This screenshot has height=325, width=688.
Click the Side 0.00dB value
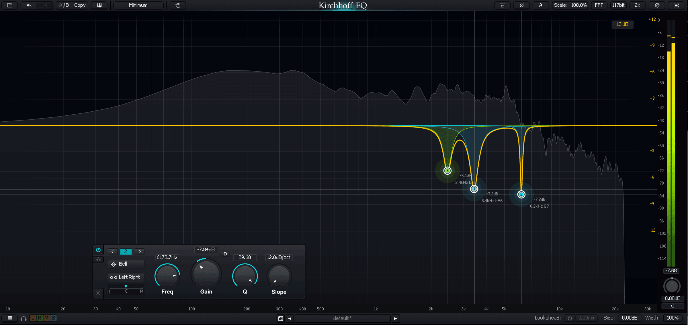630,318
